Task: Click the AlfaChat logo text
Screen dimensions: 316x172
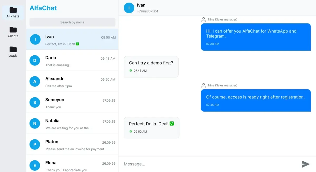Action: pos(43,8)
